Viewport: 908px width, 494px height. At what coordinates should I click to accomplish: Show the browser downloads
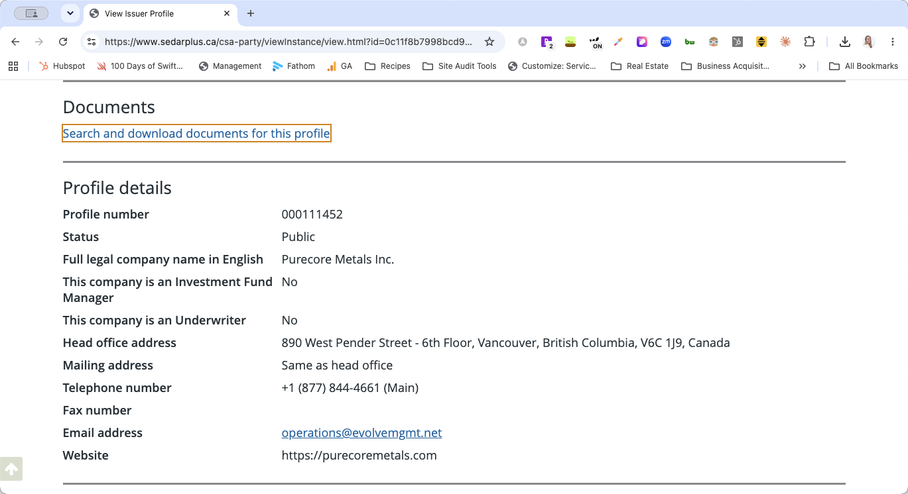pyautogui.click(x=845, y=42)
